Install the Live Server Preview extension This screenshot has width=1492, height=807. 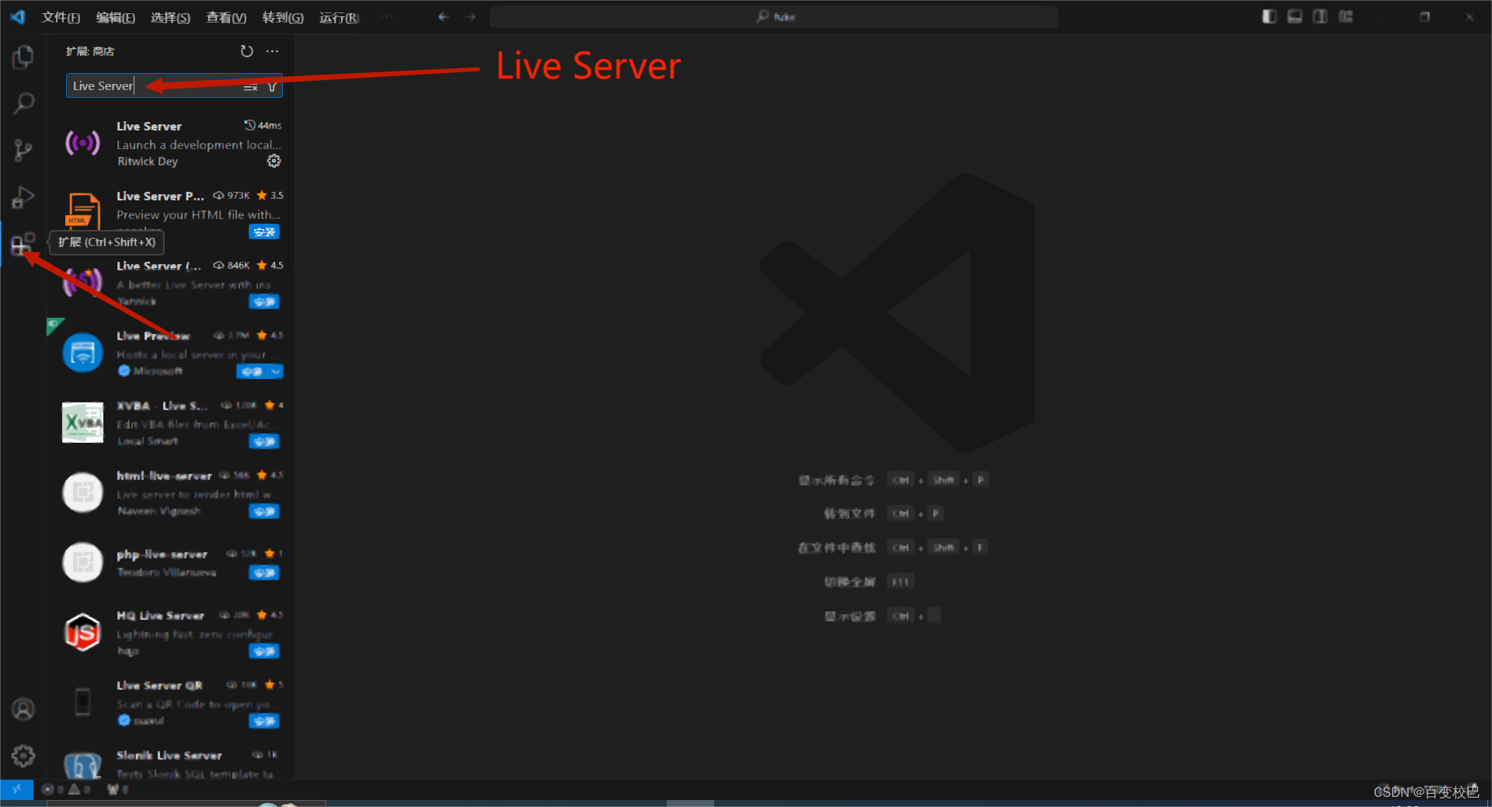(264, 231)
